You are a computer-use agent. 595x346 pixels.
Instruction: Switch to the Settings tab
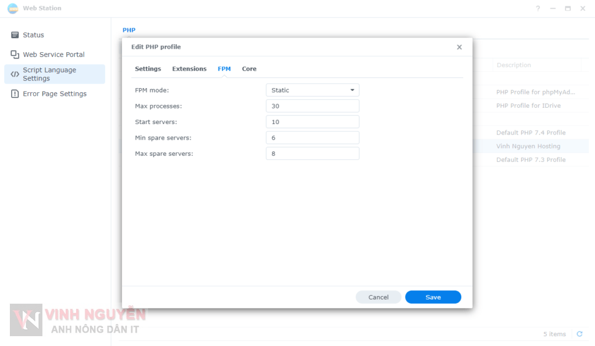pyautogui.click(x=148, y=69)
